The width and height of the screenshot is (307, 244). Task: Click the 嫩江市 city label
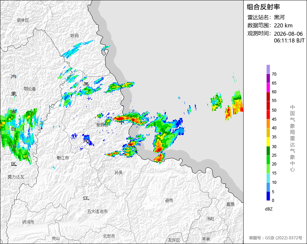click(63, 158)
